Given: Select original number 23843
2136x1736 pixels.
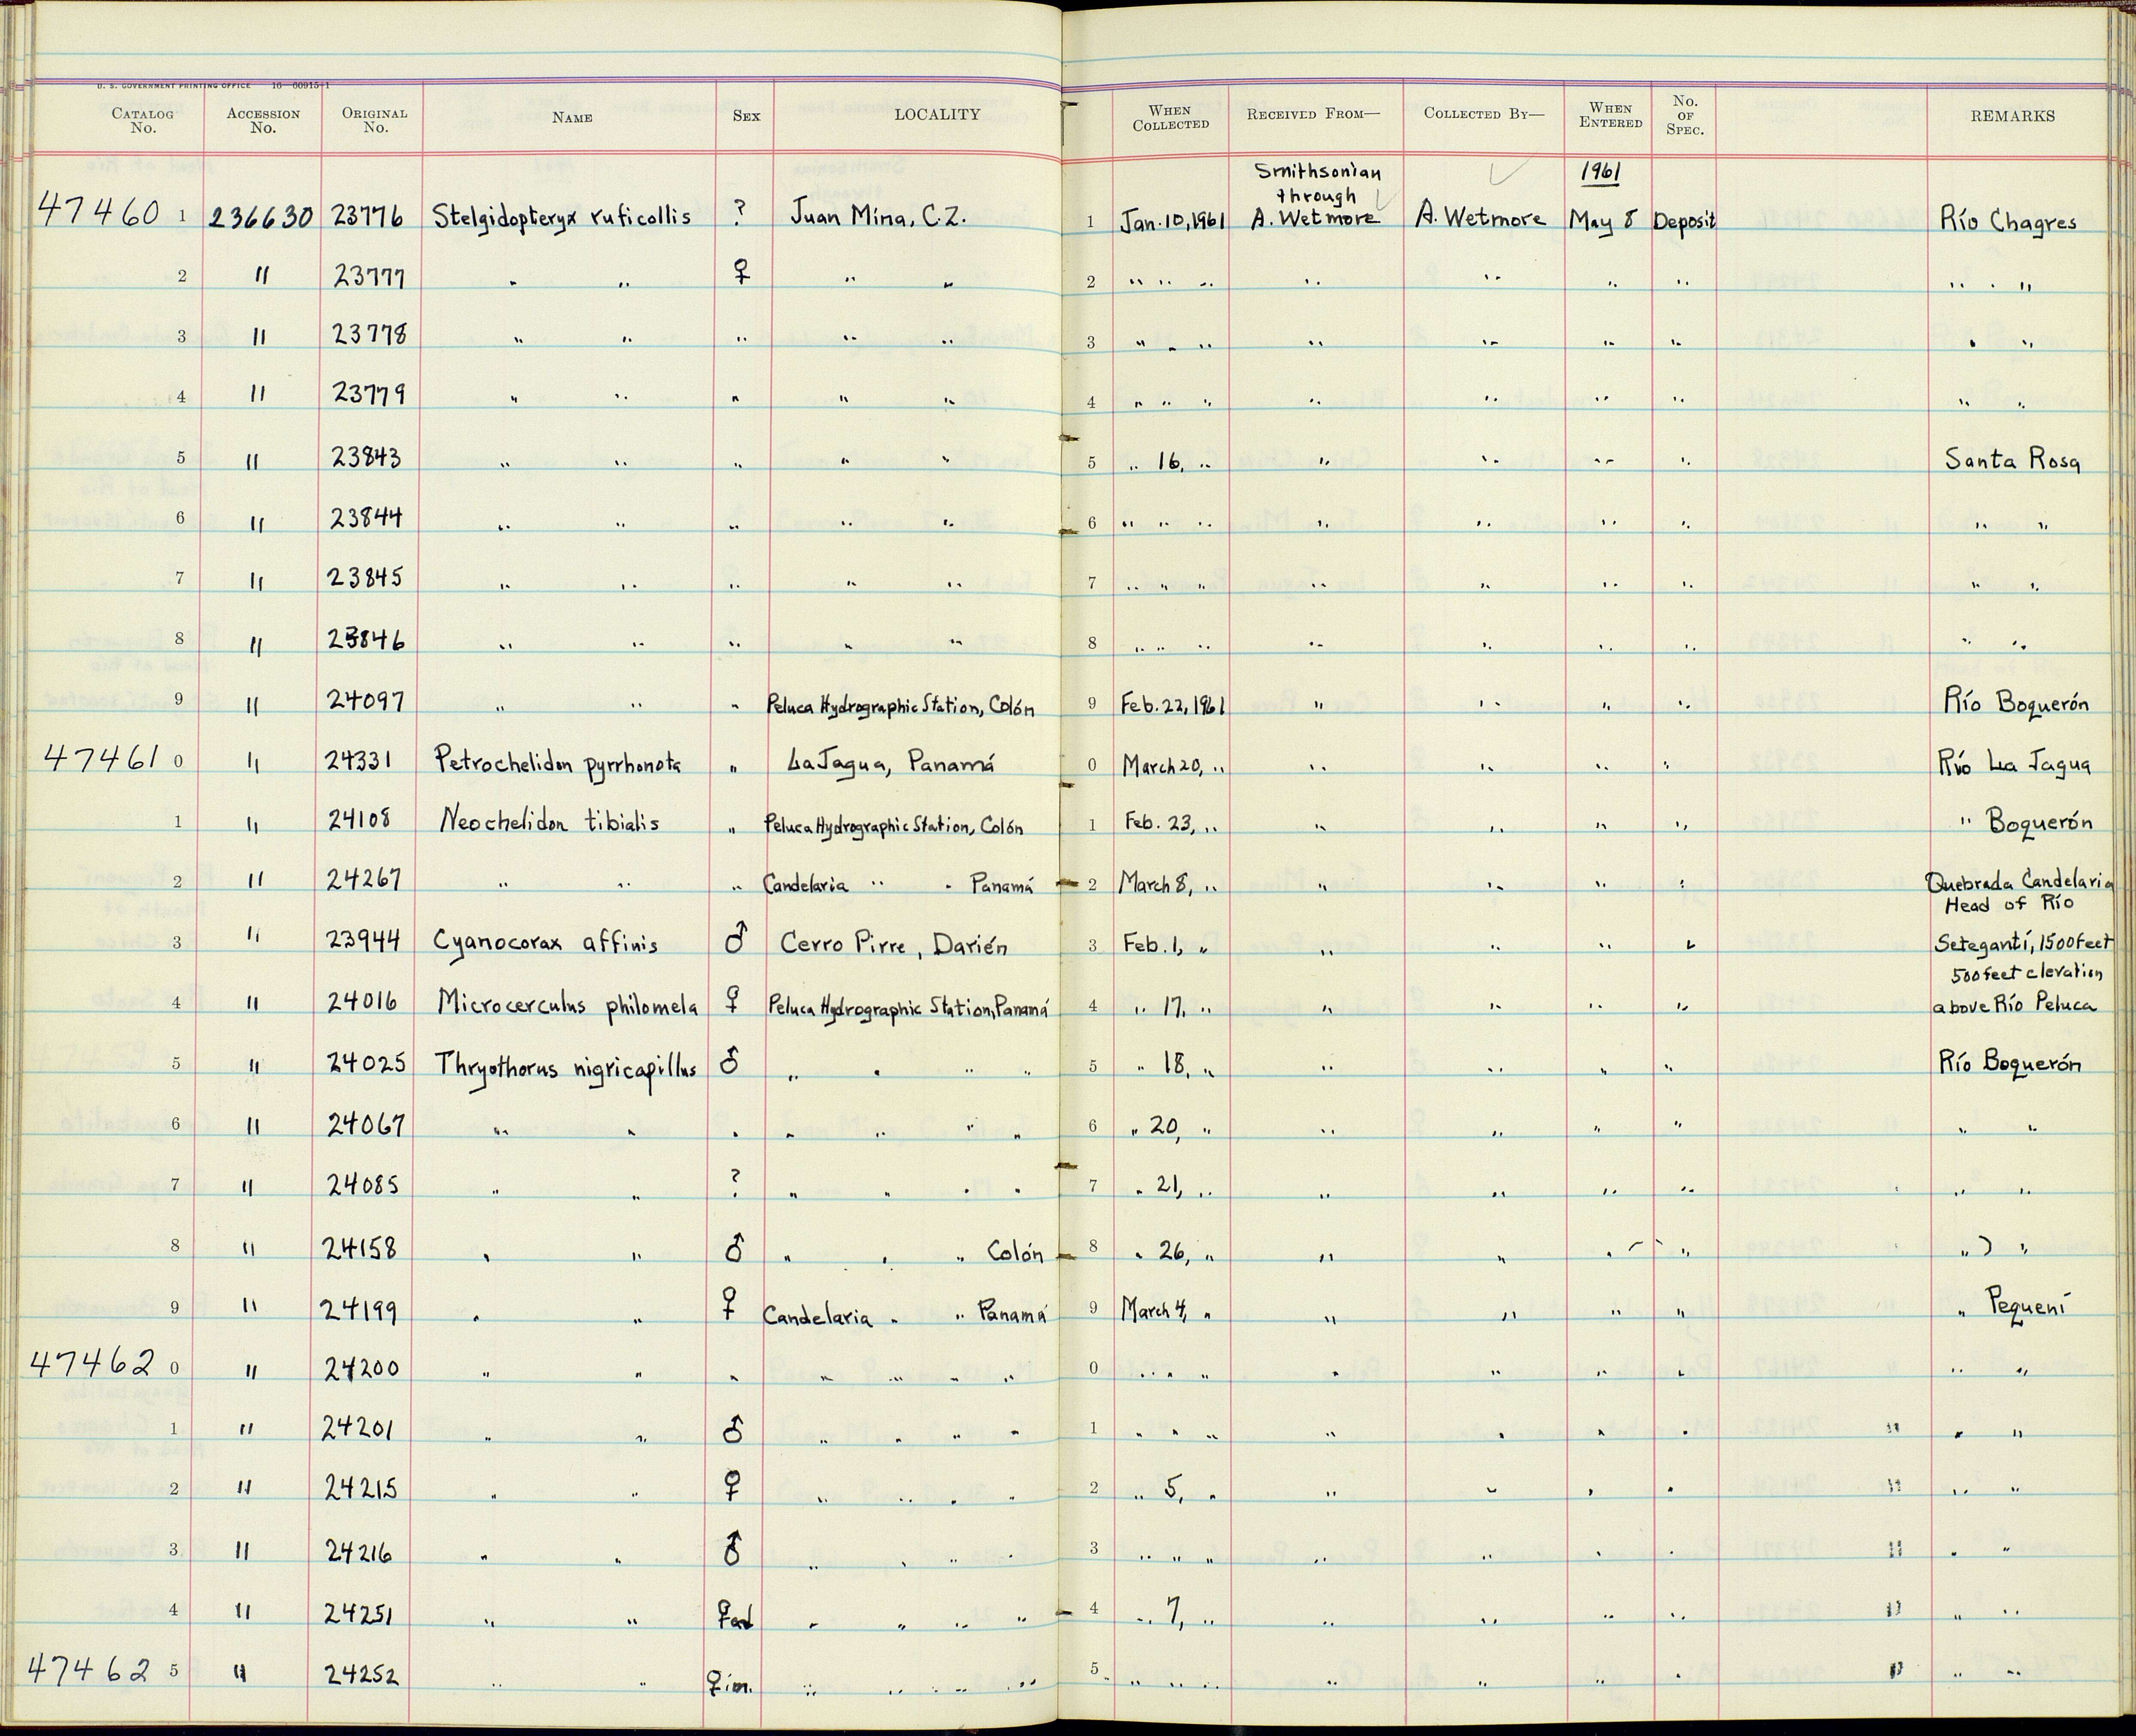Looking at the screenshot, I should 366,457.
